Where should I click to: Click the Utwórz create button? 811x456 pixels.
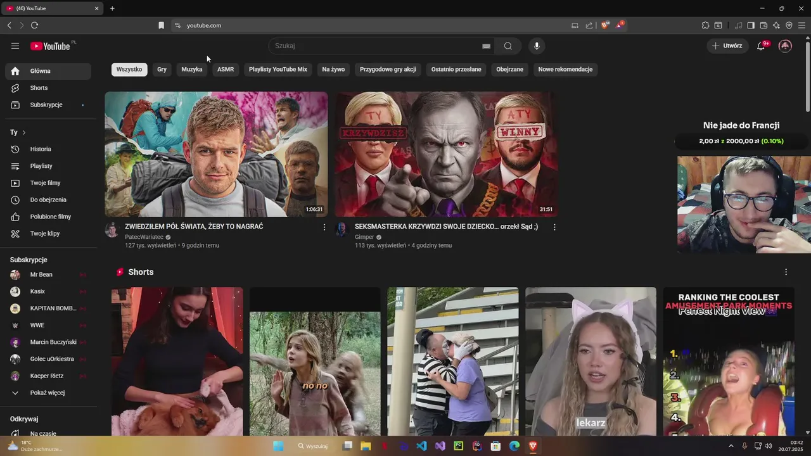pyautogui.click(x=727, y=46)
